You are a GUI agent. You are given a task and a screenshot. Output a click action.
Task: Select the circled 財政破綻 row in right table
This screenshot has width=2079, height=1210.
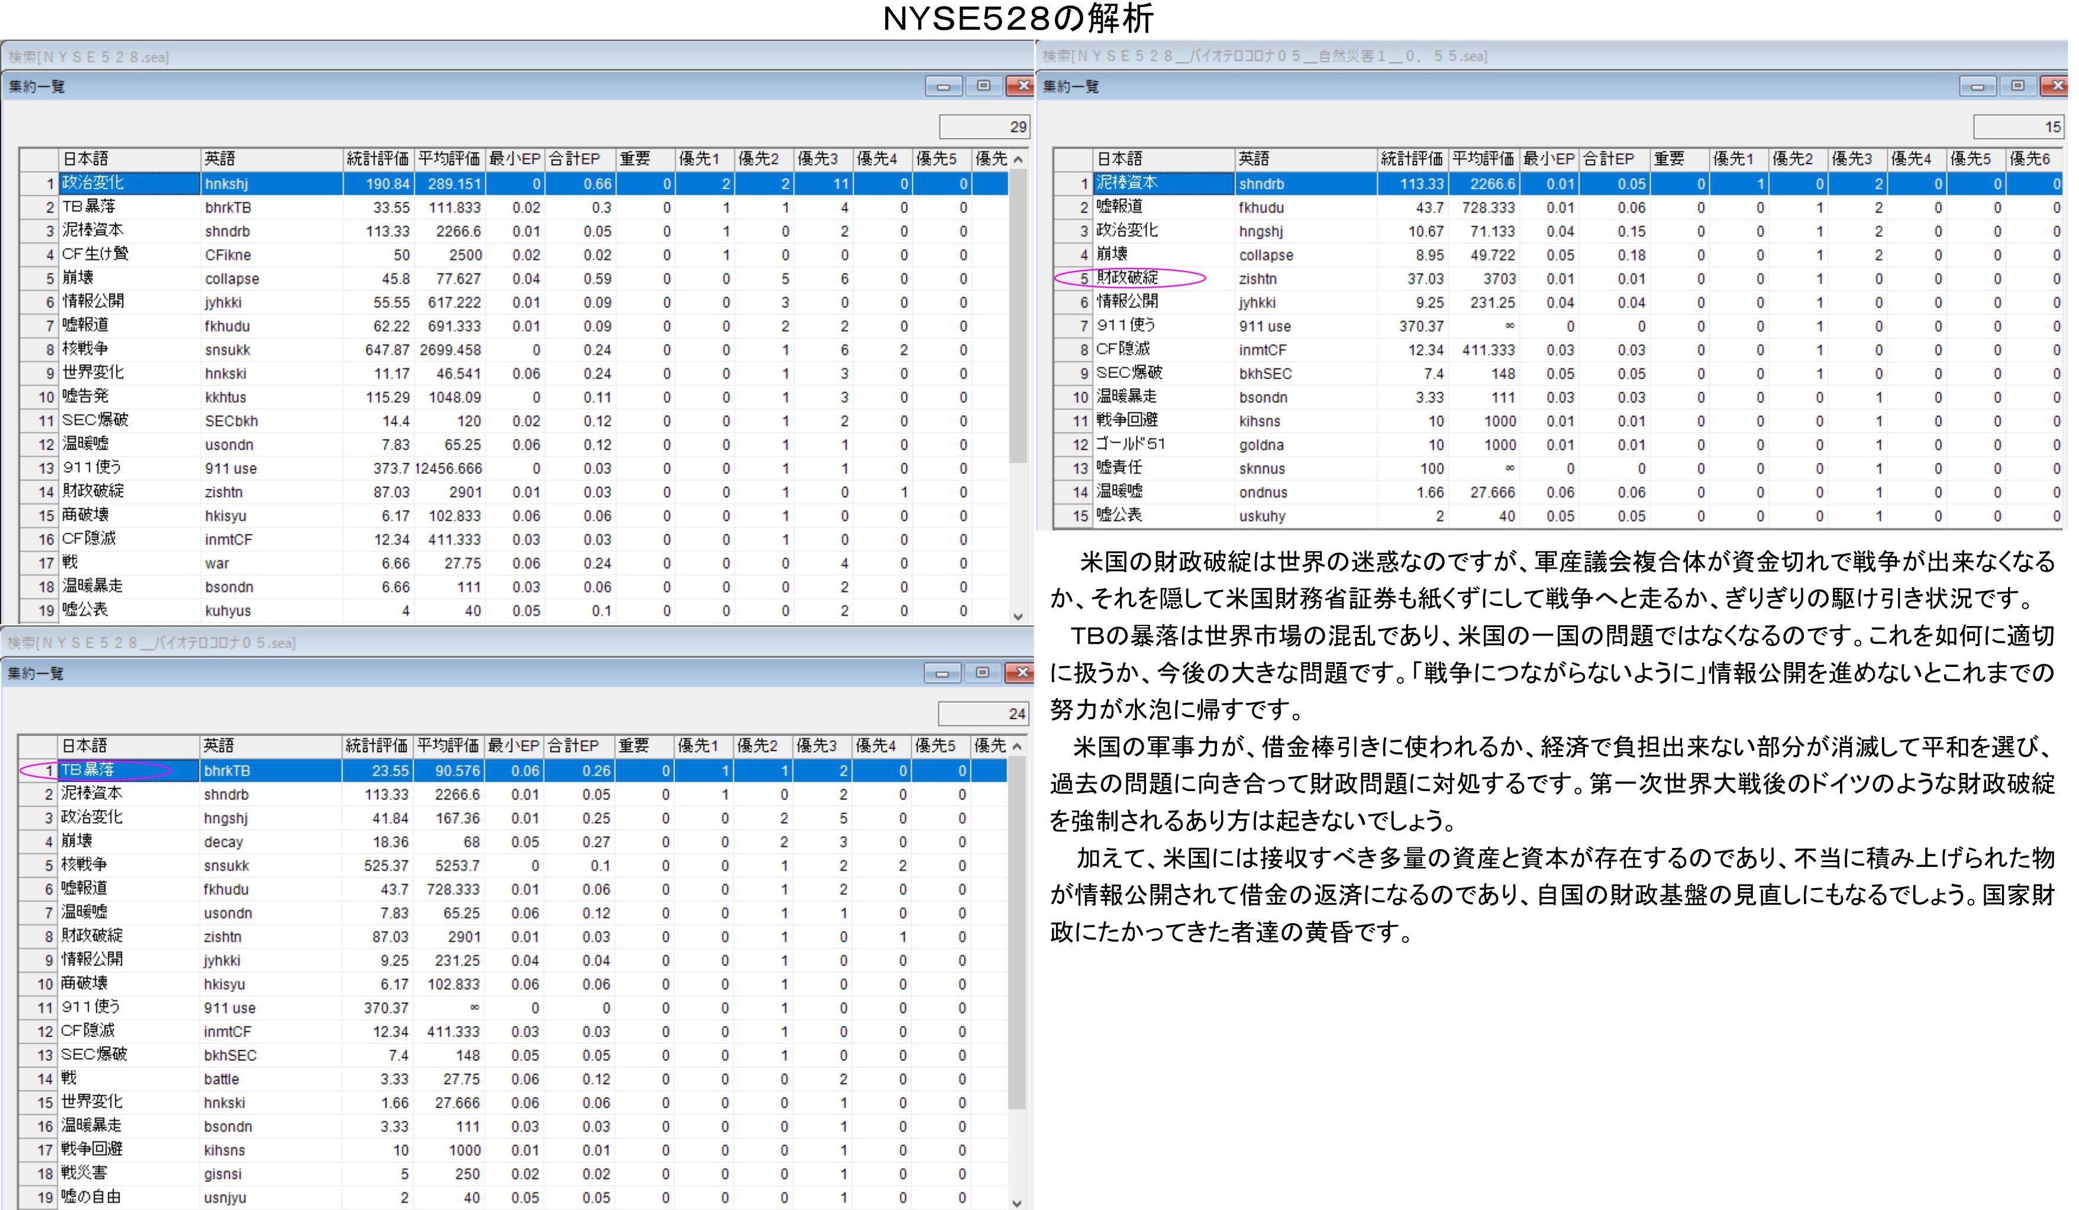[1128, 279]
